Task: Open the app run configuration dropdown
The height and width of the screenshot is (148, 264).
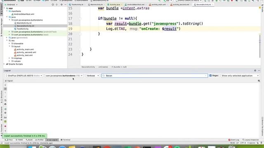Action: [167, 1]
